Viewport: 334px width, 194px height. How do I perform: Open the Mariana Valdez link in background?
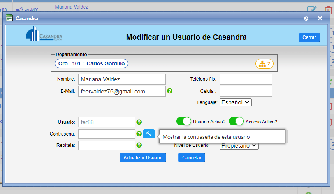point(72,7)
